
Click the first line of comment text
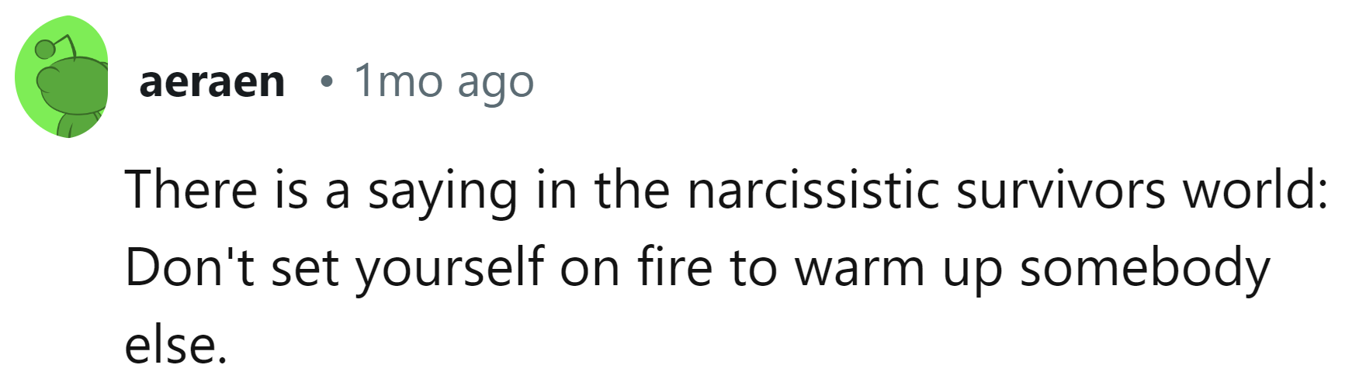point(726,190)
